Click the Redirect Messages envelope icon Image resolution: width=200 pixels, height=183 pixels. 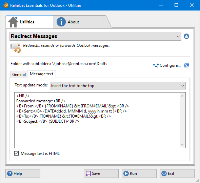coord(16,48)
